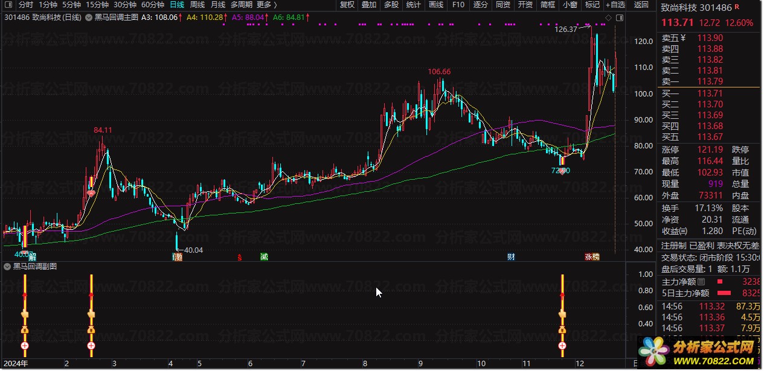Viewport: 764px width, 371px height.
Task: Click the 解 marker at the chart's bottom left
Action: tap(32, 257)
